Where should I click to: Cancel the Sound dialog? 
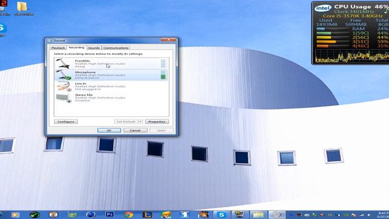(135, 130)
